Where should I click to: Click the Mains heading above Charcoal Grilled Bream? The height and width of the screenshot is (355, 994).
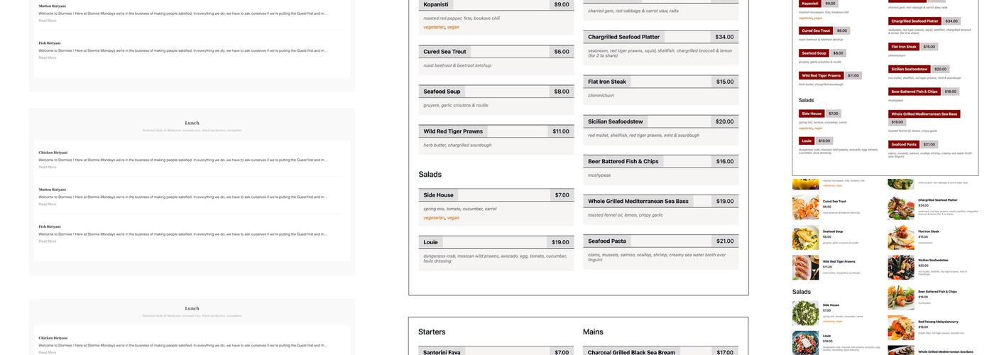click(593, 332)
